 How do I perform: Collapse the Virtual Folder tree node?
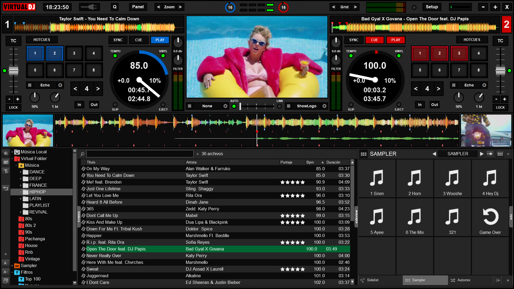tap(12, 159)
